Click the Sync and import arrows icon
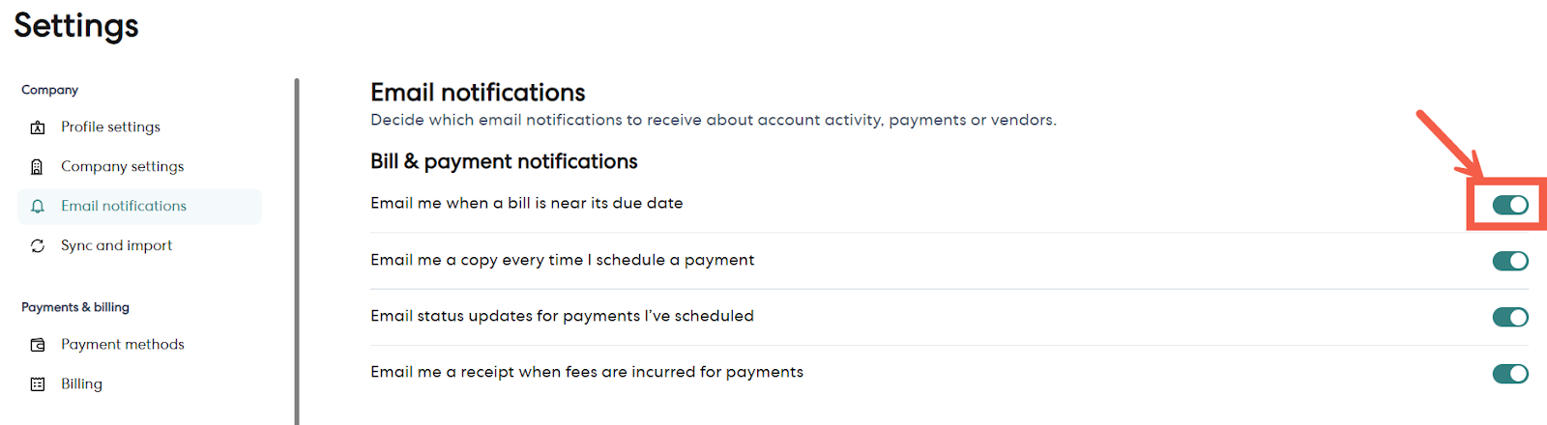 point(38,246)
